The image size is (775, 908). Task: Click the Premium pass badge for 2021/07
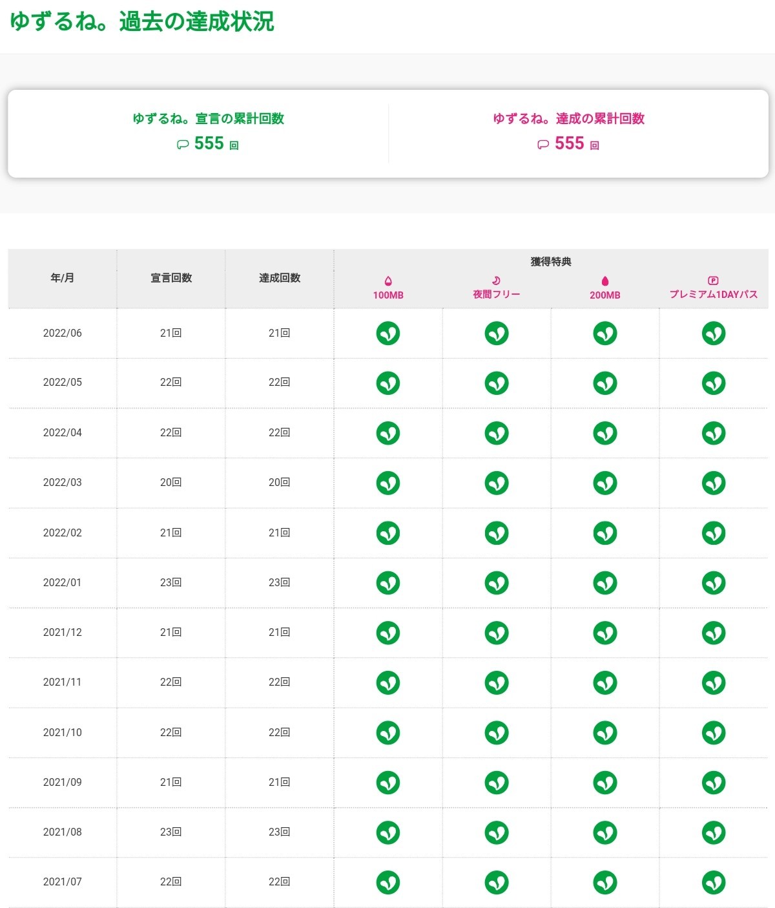pyautogui.click(x=714, y=882)
